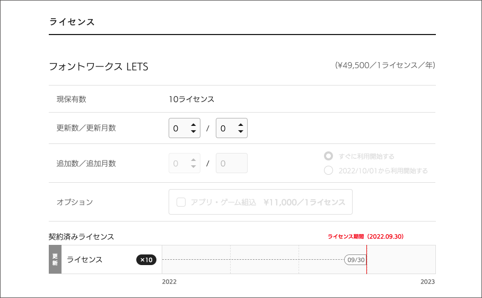Viewport: 482px width, 298px height.
Task: Decrease the renewal count with down arrow
Action: pos(194,131)
